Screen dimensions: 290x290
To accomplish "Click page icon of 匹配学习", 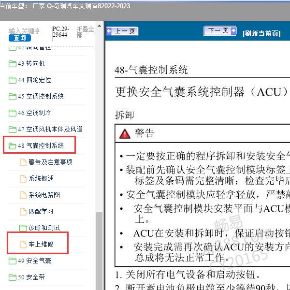I will pyautogui.click(x=23, y=212).
